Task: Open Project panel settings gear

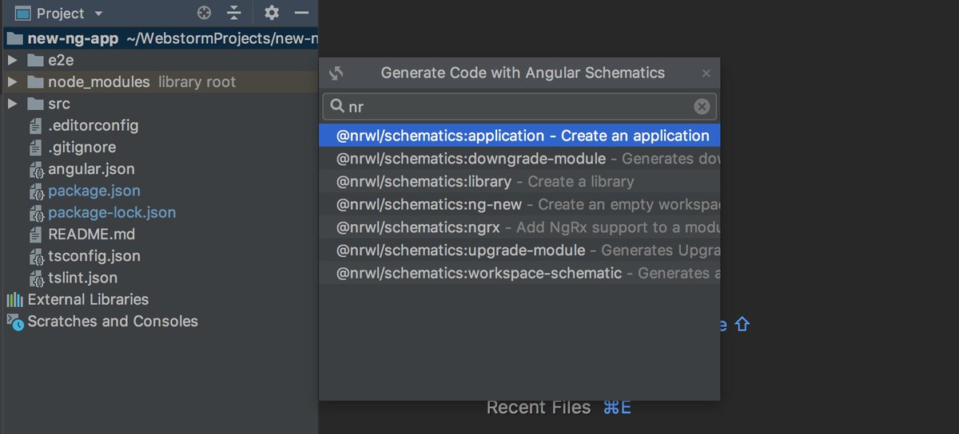Action: click(x=272, y=13)
